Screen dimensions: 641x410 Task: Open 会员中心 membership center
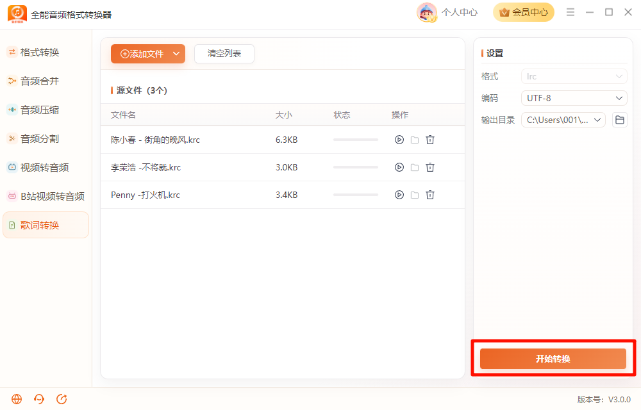[524, 12]
